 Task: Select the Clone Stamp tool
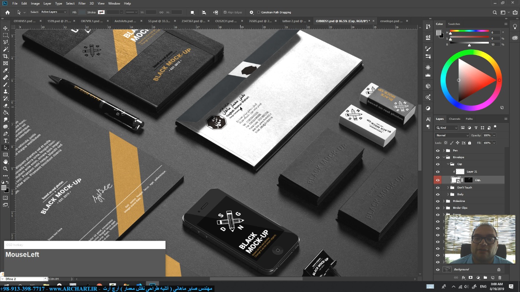(x=6, y=91)
